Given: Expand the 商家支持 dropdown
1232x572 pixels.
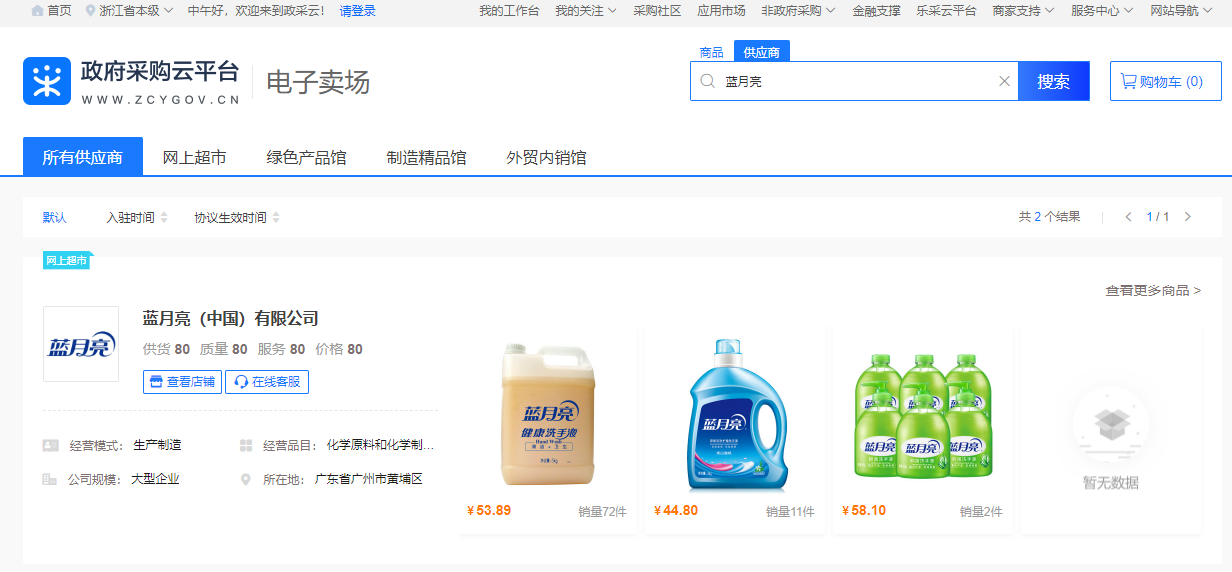Looking at the screenshot, I should (x=1048, y=11).
